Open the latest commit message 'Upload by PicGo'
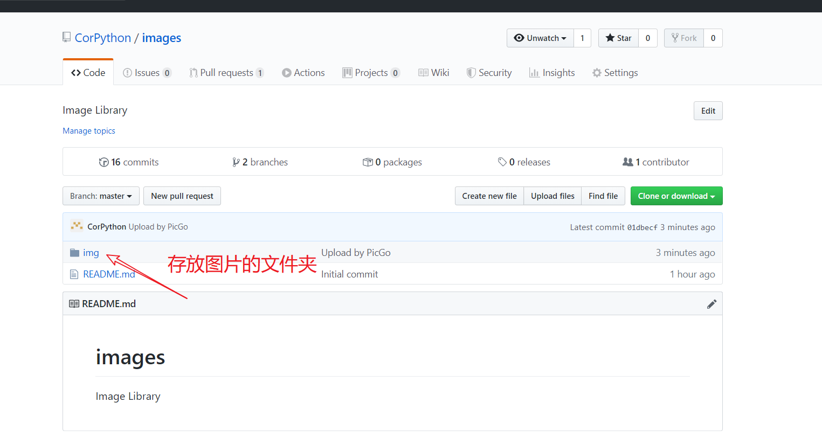822x437 pixels. 158,227
